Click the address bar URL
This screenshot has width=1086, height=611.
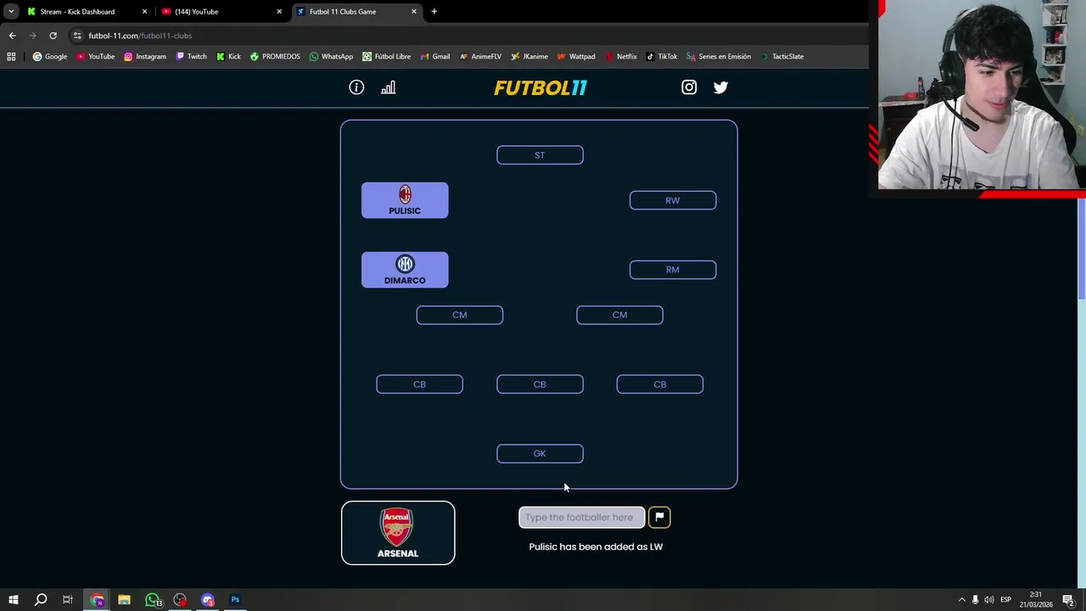(x=140, y=36)
